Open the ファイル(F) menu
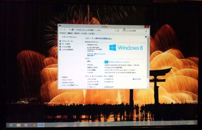Viewport: 202px width, 130px height. pyautogui.click(x=62, y=33)
